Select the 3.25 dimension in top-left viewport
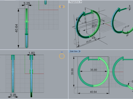 (x=27, y=4)
